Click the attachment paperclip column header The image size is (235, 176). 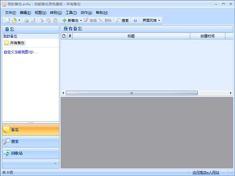pos(70,36)
